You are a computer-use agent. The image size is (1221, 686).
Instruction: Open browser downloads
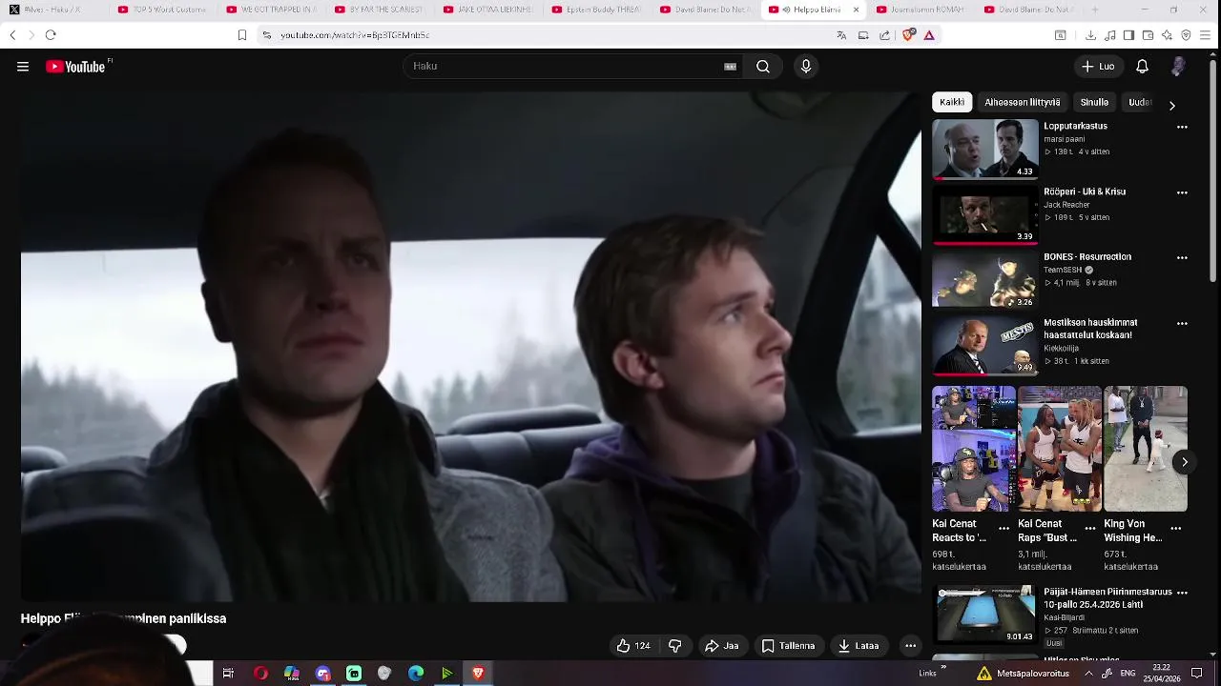click(1090, 35)
